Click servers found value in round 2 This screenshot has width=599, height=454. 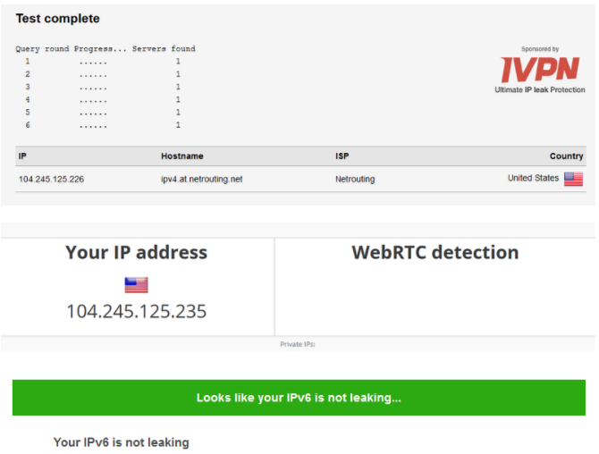pos(178,74)
